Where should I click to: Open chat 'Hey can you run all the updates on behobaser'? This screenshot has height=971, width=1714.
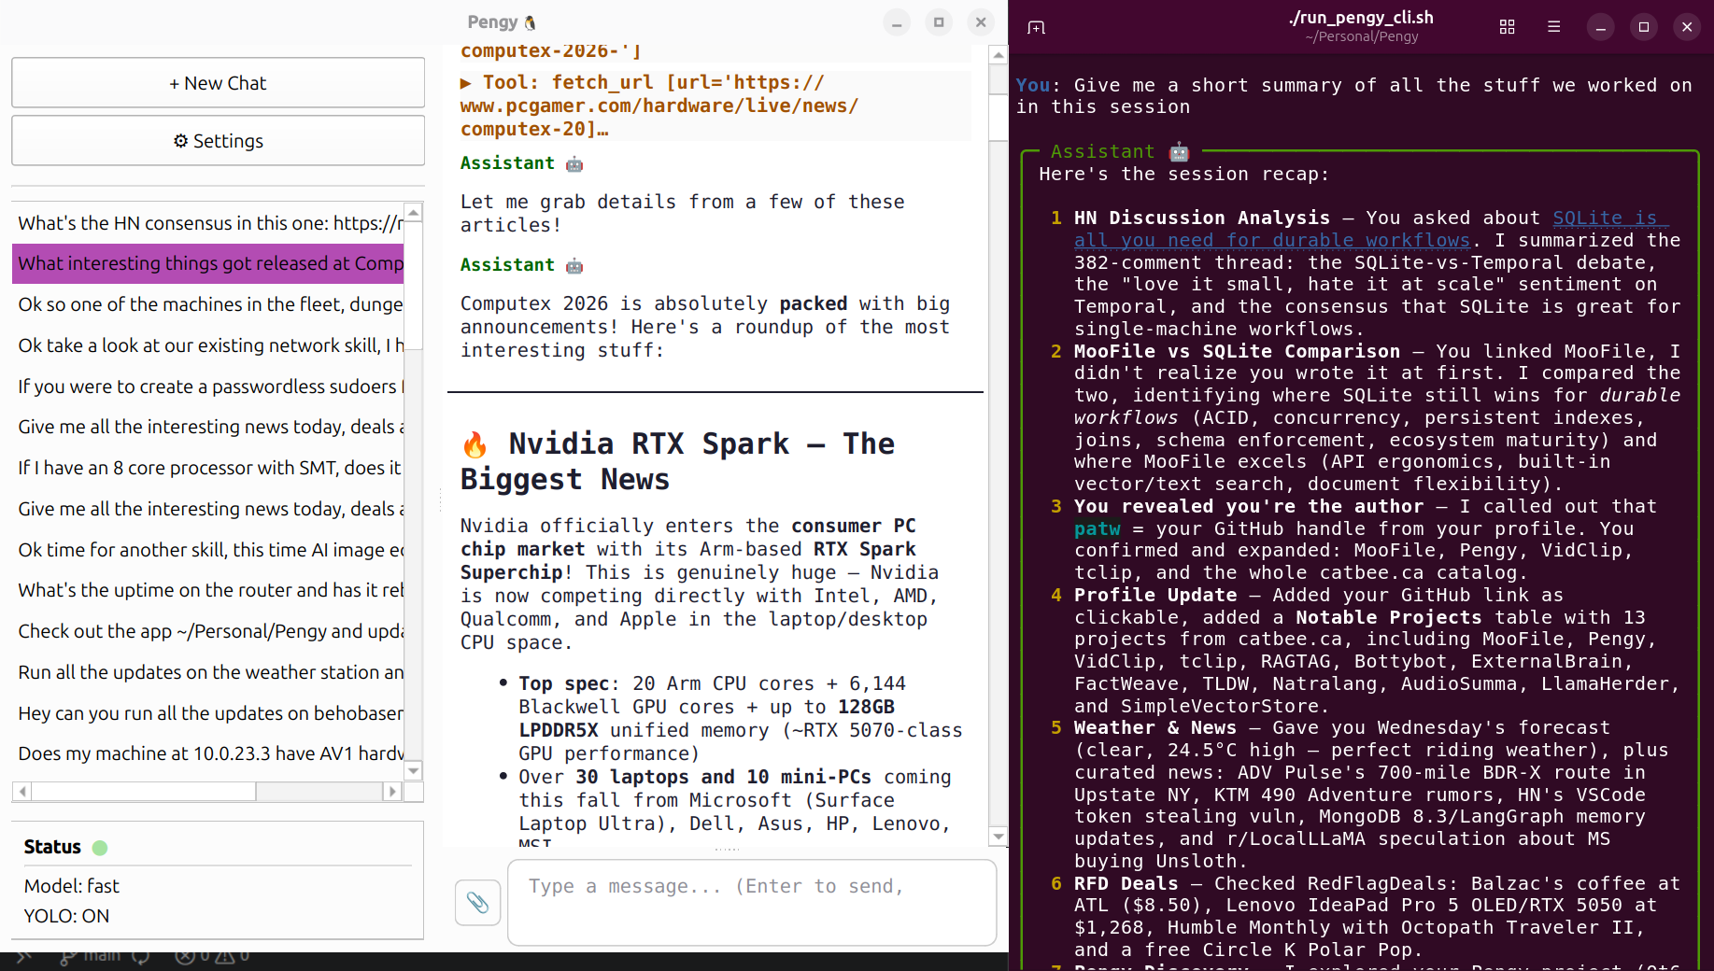(x=208, y=713)
